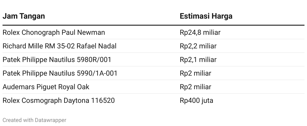Open the Created with Datawrapper link
The width and height of the screenshot is (307, 126).
tap(34, 120)
